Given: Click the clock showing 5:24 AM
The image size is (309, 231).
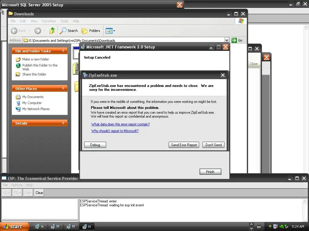Looking at the screenshot, I should (x=298, y=226).
